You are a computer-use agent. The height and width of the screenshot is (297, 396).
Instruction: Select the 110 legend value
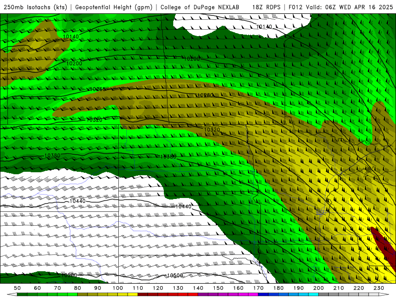tap(138, 288)
